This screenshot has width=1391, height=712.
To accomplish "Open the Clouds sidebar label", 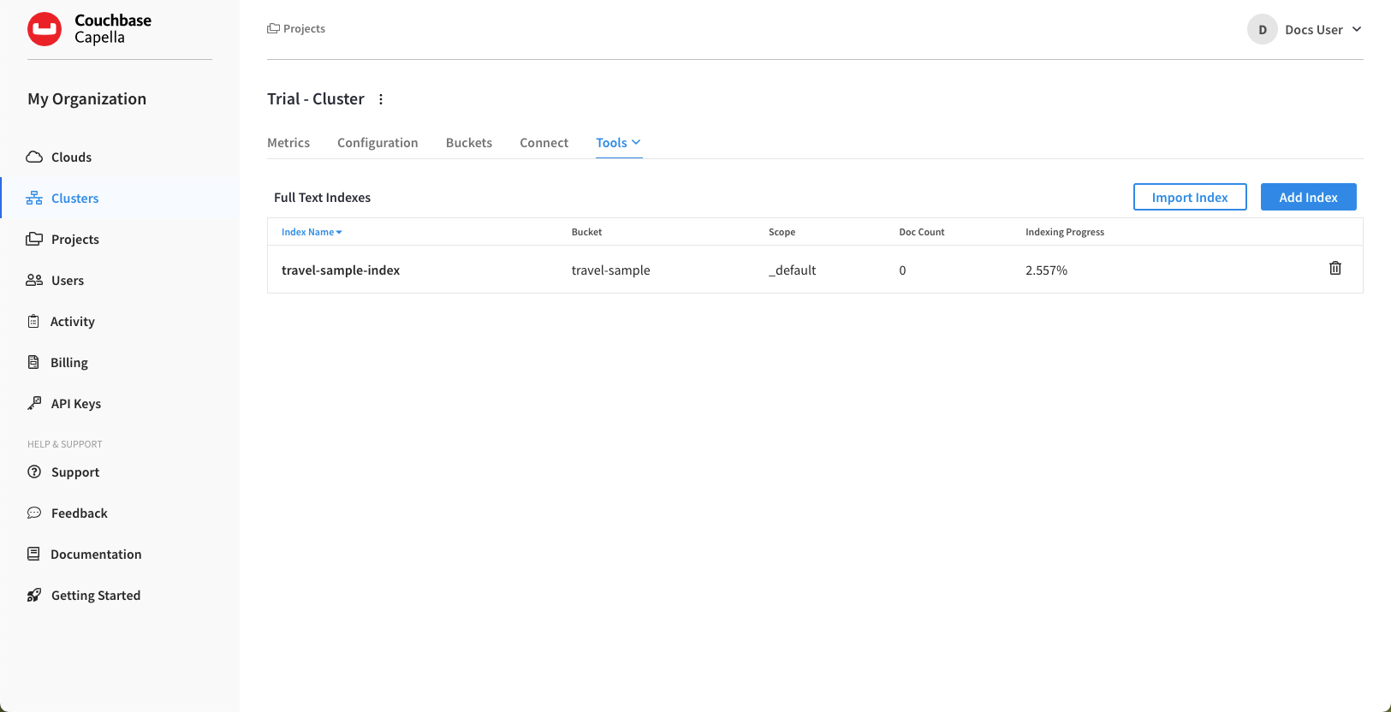I will (x=71, y=157).
